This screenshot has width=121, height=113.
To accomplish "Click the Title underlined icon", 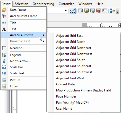I will [x=4, y=23].
